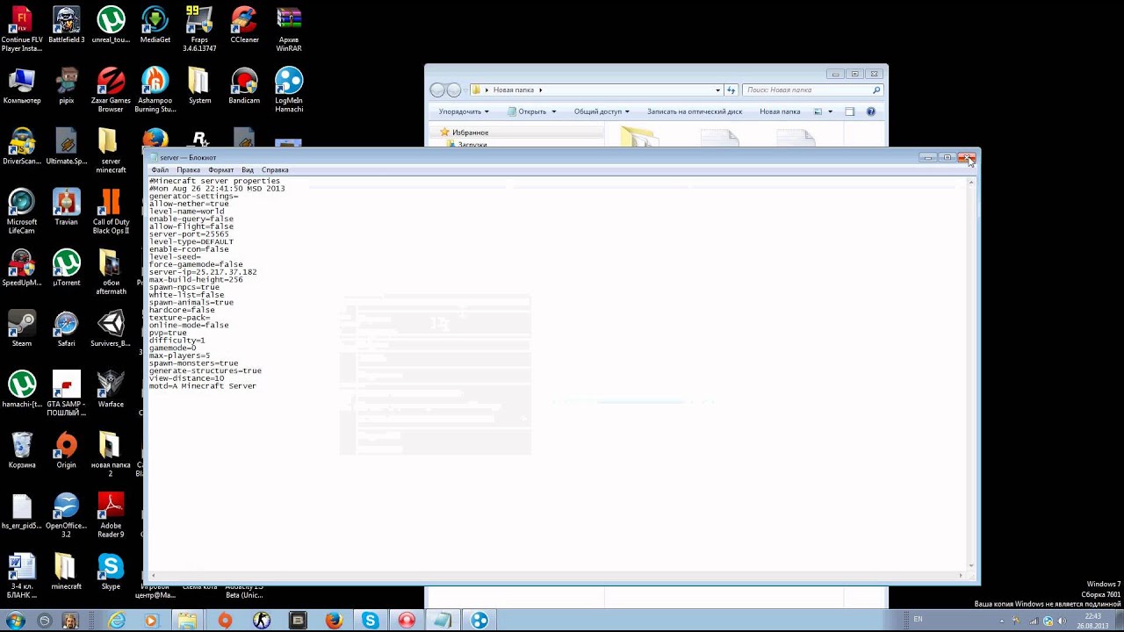Open the Справка menu in Notepad

275,169
